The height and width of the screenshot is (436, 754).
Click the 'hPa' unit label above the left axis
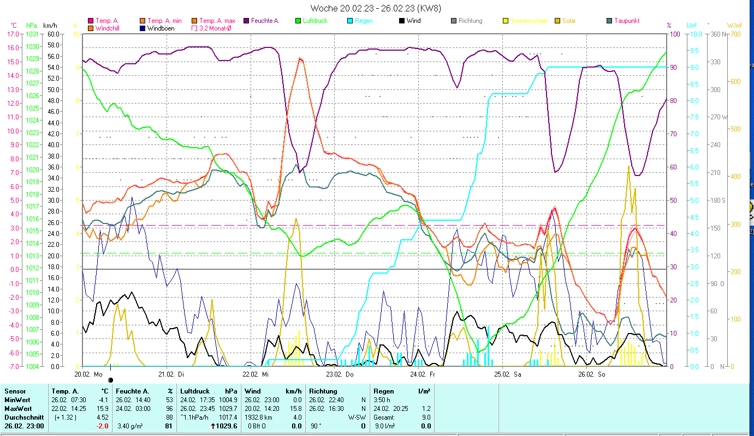pyautogui.click(x=31, y=25)
